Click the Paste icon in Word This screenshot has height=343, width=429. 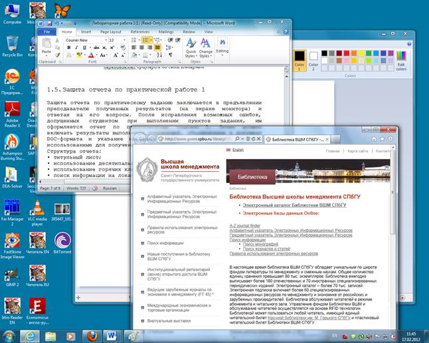coord(46,43)
